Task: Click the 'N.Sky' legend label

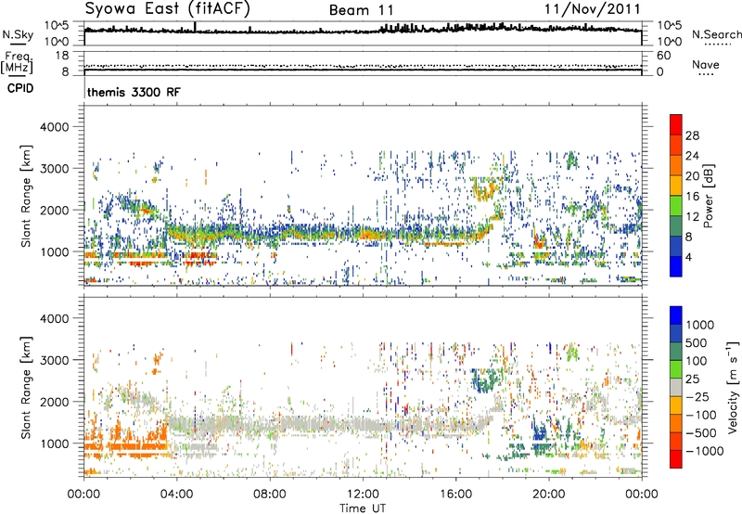Action: [x=18, y=34]
